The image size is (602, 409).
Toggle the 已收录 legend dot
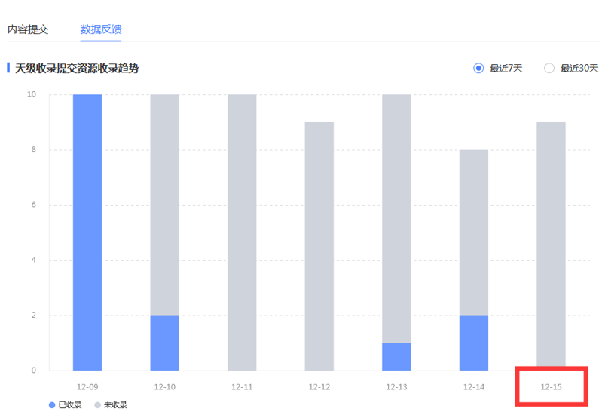52,404
